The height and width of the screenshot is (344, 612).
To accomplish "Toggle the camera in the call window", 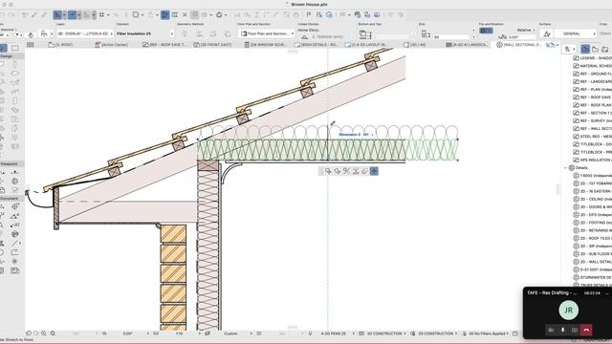I will point(551,330).
